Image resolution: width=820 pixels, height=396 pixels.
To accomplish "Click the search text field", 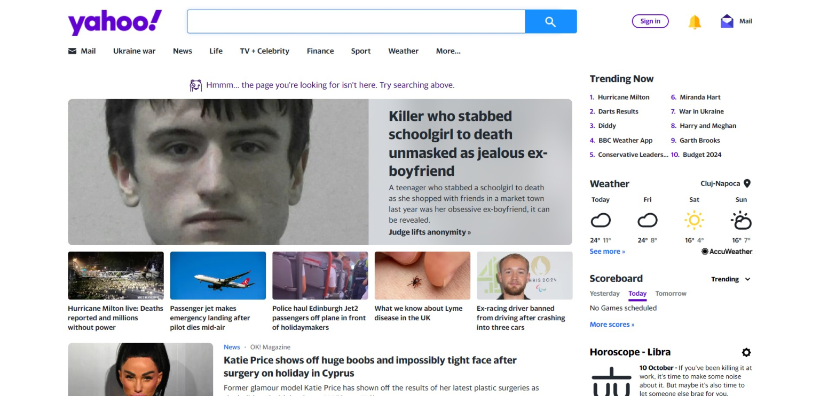I will (356, 21).
